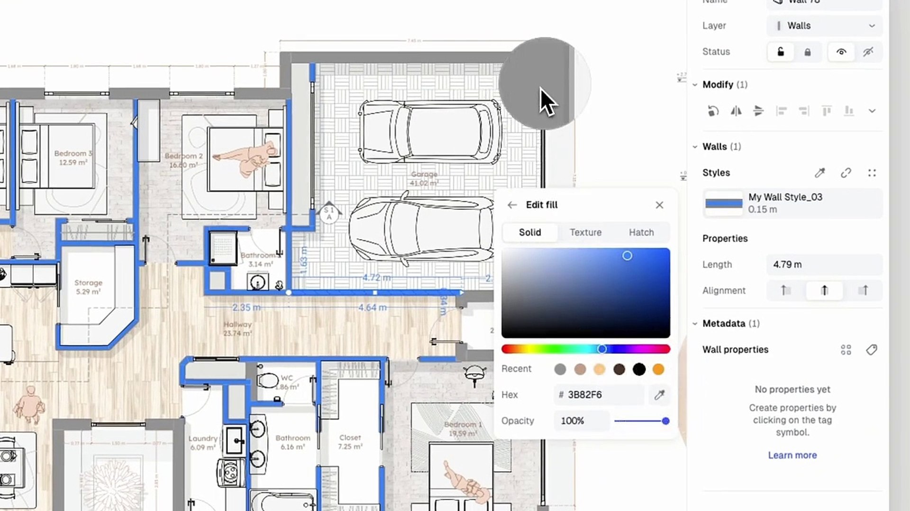Hide wall using crossed-eye status icon
This screenshot has width=910, height=511.
(868, 52)
